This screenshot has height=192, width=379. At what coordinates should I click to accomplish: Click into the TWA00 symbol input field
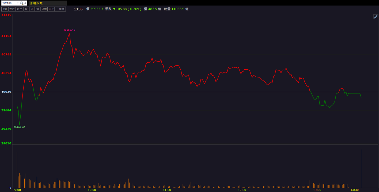9,3
